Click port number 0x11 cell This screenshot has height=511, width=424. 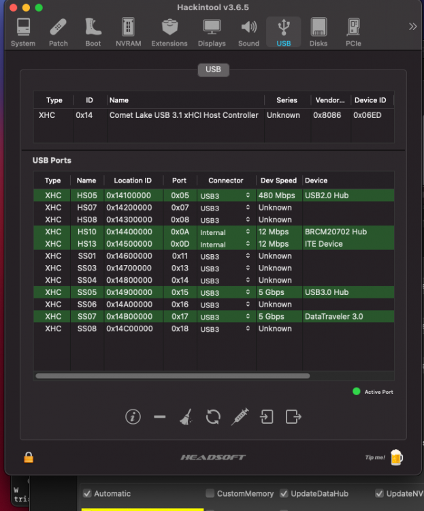pyautogui.click(x=180, y=256)
